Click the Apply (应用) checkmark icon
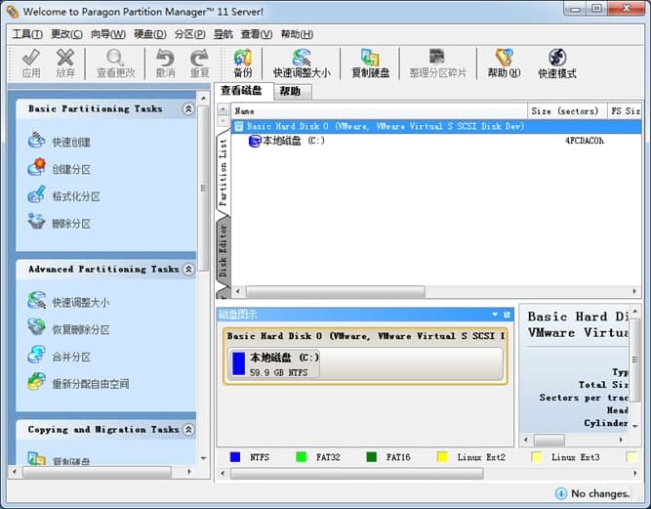 tap(31, 58)
